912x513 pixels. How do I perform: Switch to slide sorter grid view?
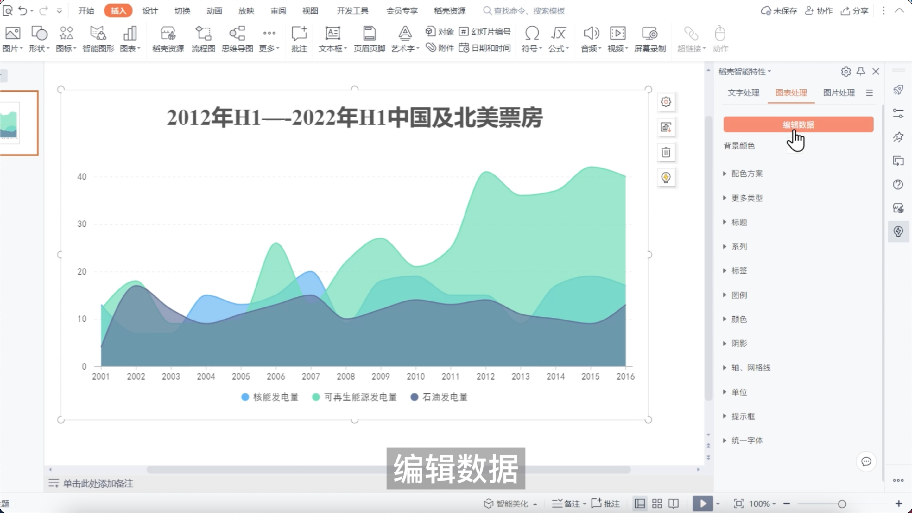click(657, 503)
